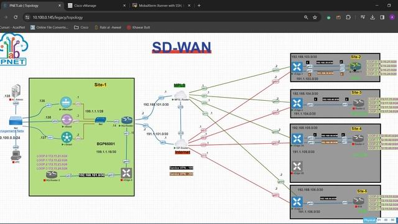This screenshot has width=398, height=224.
Task: Select the HQ-Router icon in Site-1
Action: [x=127, y=120]
